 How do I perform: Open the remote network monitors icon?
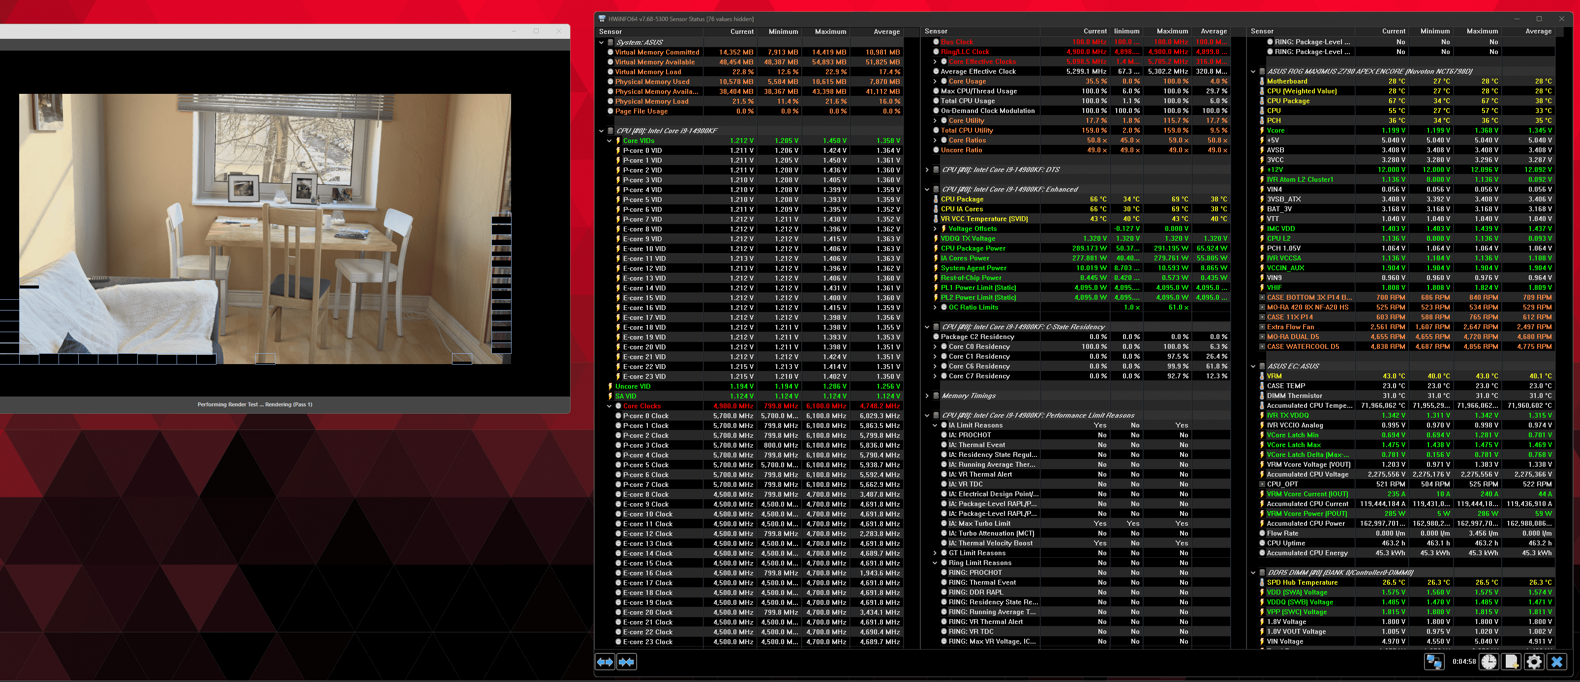(1433, 662)
